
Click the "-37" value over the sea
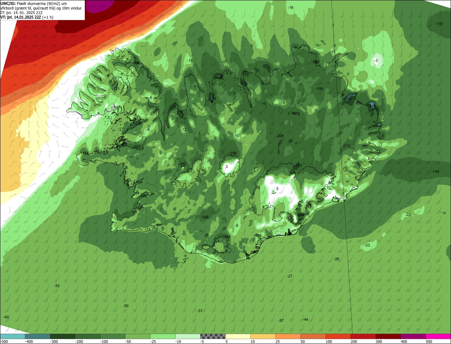281,320
